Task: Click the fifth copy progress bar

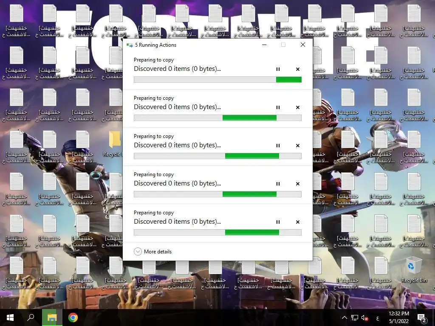Action: (217, 233)
